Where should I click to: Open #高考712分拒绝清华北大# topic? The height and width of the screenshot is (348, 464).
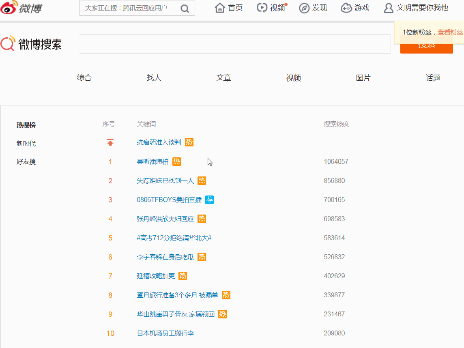[x=174, y=238]
